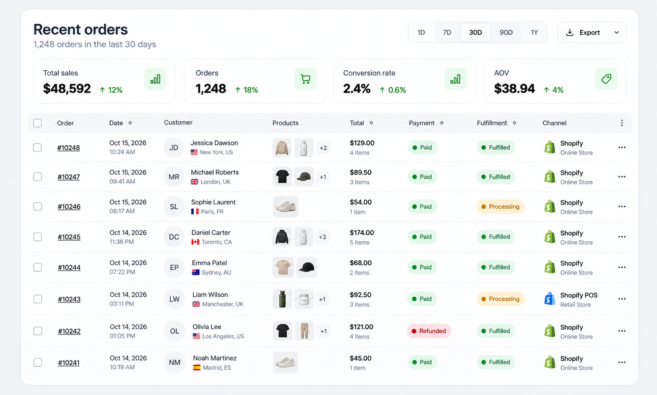This screenshot has height=395, width=657.
Task: Tick the checkbox for order #10243
Action: tap(37, 299)
